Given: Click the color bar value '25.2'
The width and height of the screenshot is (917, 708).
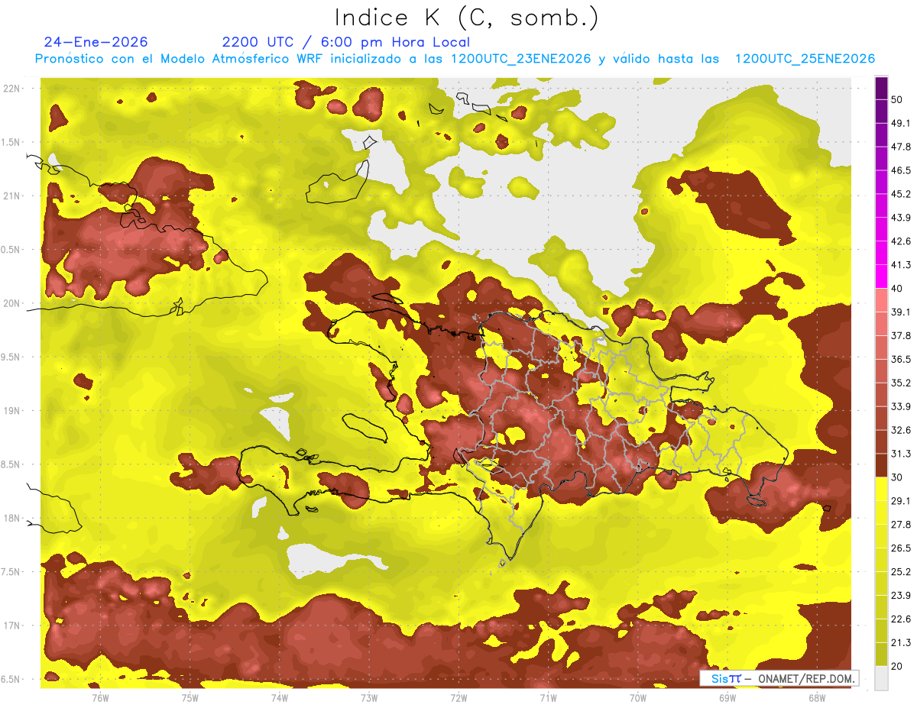Looking at the screenshot, I should 901,572.
